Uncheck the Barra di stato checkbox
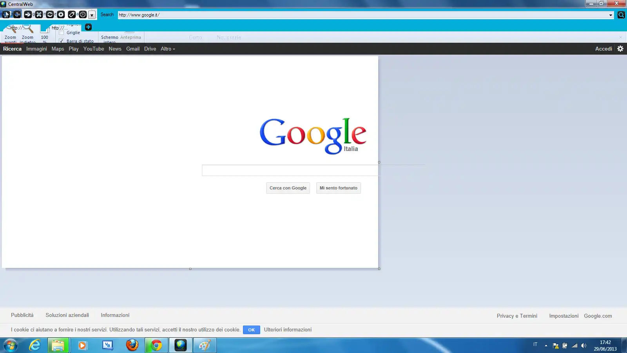This screenshot has height=353, width=627. point(62,41)
